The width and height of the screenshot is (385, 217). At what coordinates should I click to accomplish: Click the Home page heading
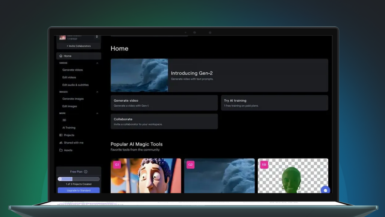pyautogui.click(x=119, y=49)
